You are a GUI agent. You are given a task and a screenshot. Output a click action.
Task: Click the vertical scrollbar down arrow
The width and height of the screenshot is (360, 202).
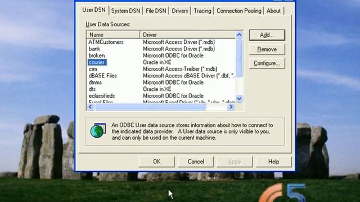coord(239,99)
